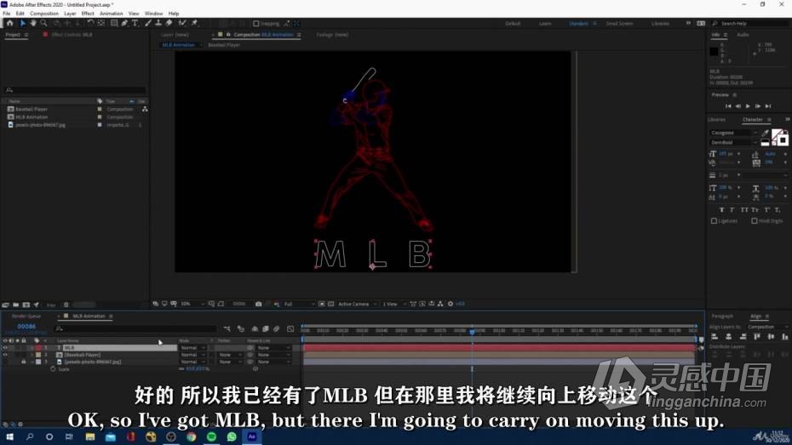Click the fill and stroke color swatch

point(780,137)
